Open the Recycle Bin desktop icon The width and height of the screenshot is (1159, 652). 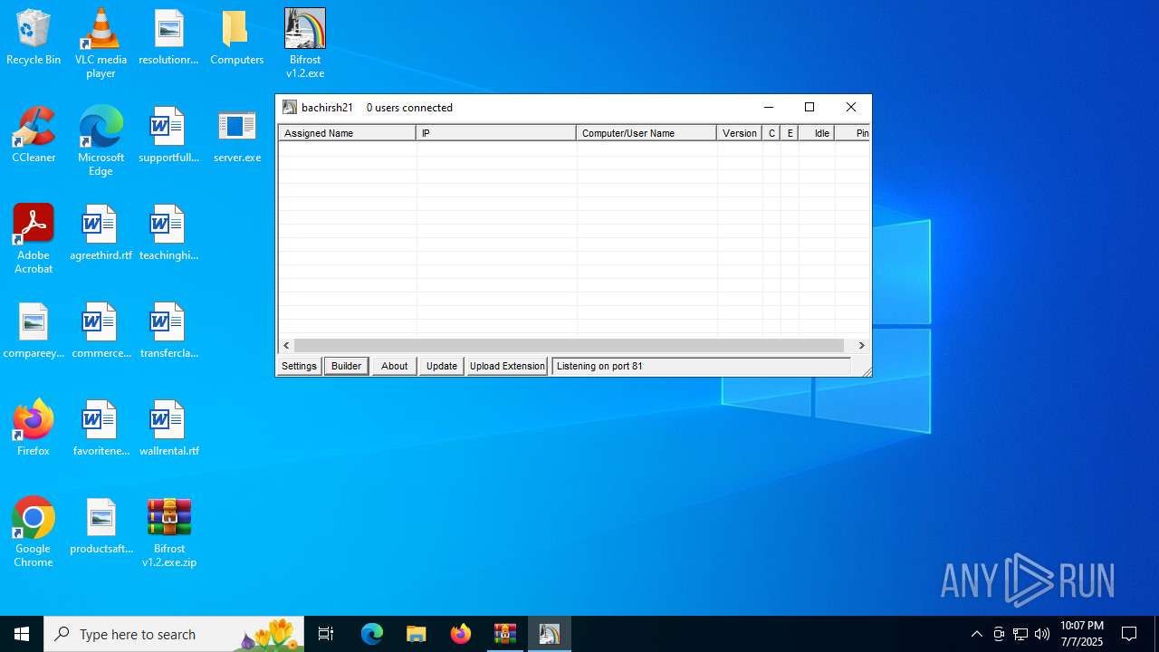pyautogui.click(x=34, y=38)
